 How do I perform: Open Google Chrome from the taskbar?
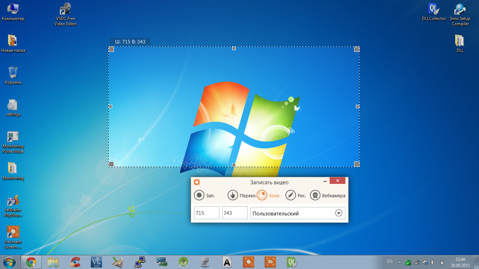[31, 262]
